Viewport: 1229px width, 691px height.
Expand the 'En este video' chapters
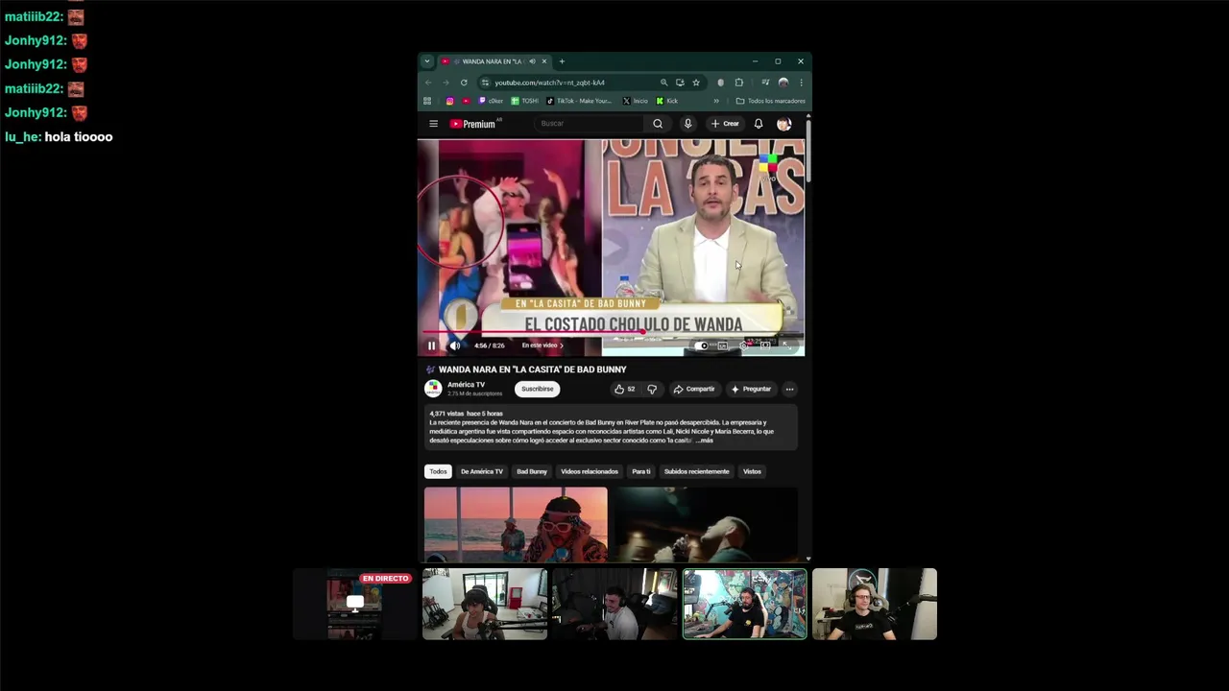pos(542,345)
